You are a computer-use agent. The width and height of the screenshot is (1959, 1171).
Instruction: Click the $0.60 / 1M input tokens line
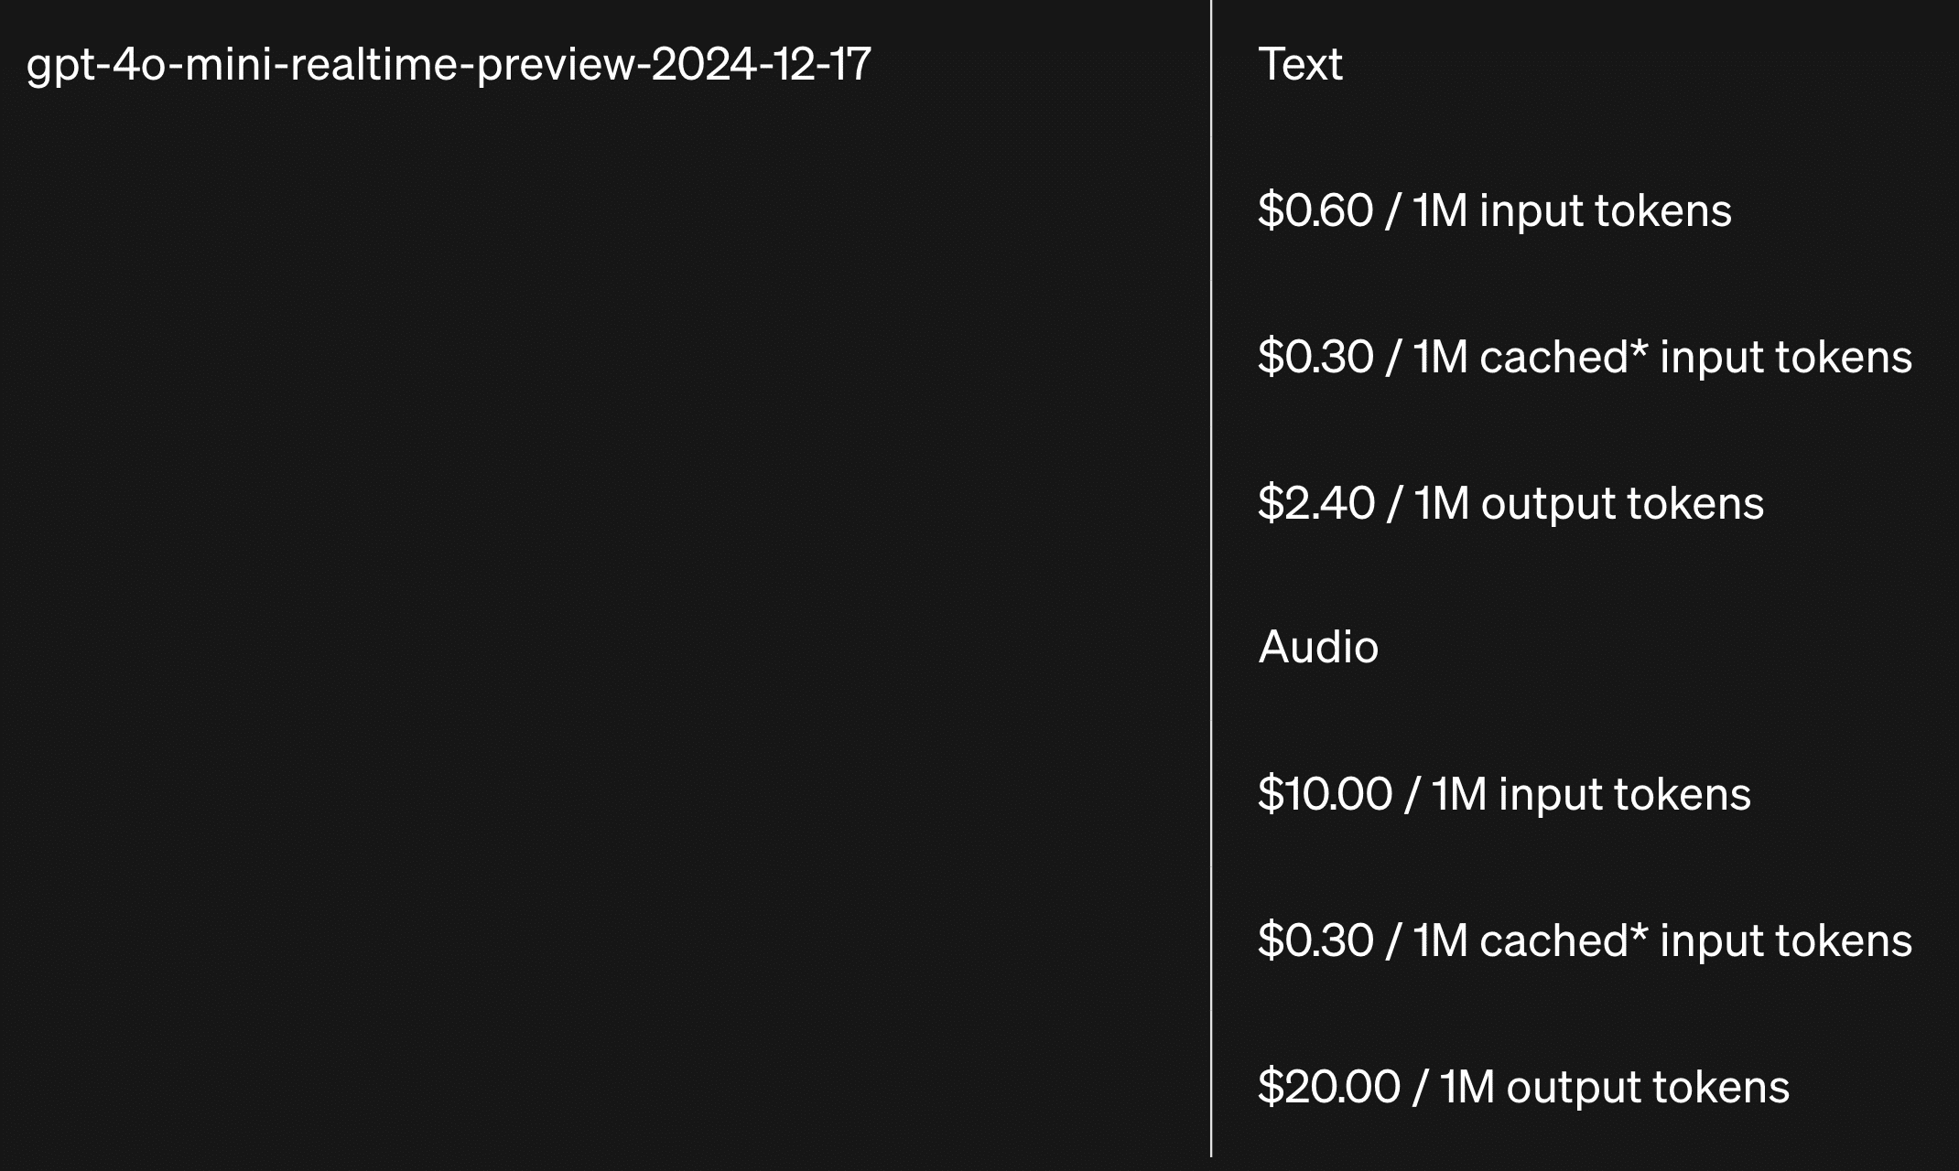tap(1494, 210)
